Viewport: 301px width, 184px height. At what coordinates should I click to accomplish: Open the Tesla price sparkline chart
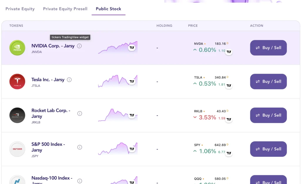[x=118, y=81]
